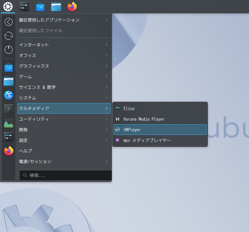
Task: Open settings sliders icon in favorites sidebar
Action: (9, 137)
